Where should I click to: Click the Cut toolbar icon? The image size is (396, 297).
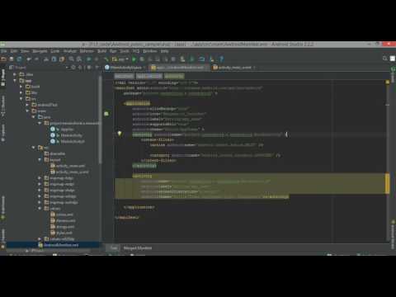pos(46,59)
